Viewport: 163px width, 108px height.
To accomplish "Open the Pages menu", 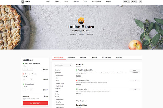I will tap(108, 2).
